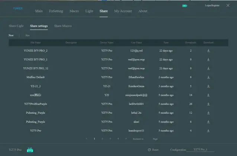Go to page 3 of results
This screenshot has width=237, height=156.
pos(110,139)
